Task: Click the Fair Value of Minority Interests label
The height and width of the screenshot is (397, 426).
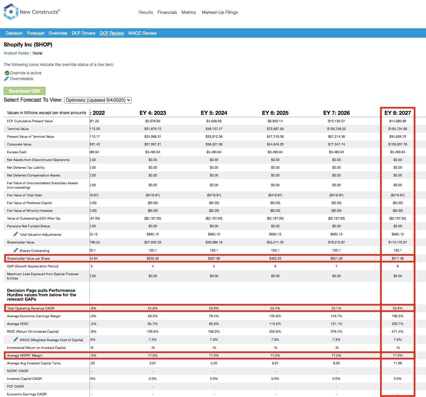Action: tap(30, 210)
